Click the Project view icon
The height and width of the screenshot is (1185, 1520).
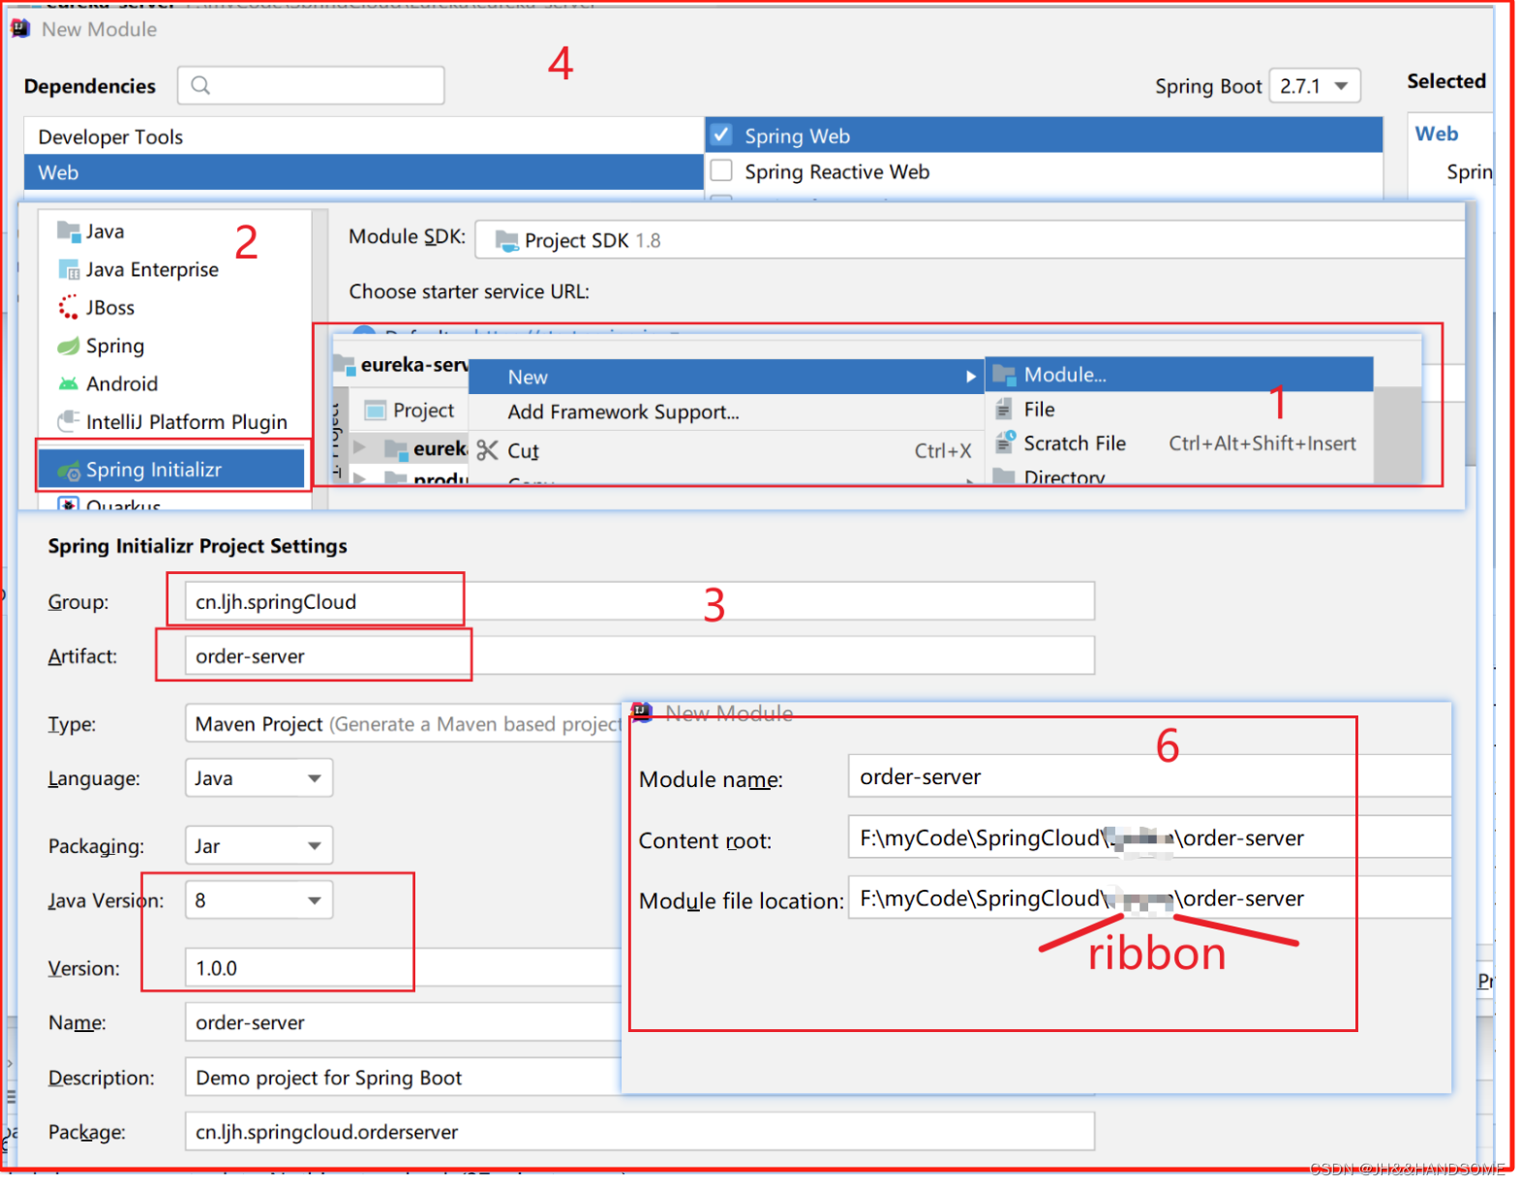[375, 410]
